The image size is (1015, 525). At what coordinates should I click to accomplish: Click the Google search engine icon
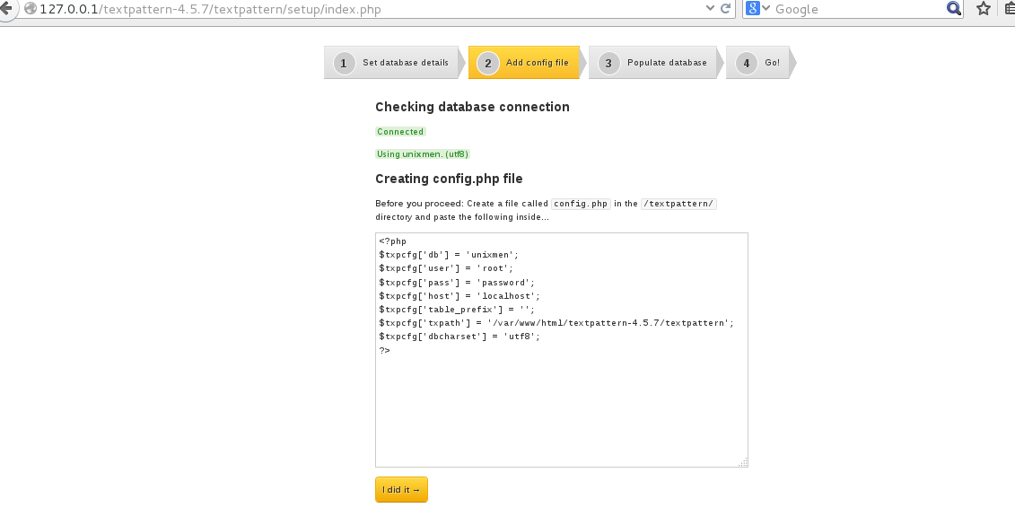(752, 8)
